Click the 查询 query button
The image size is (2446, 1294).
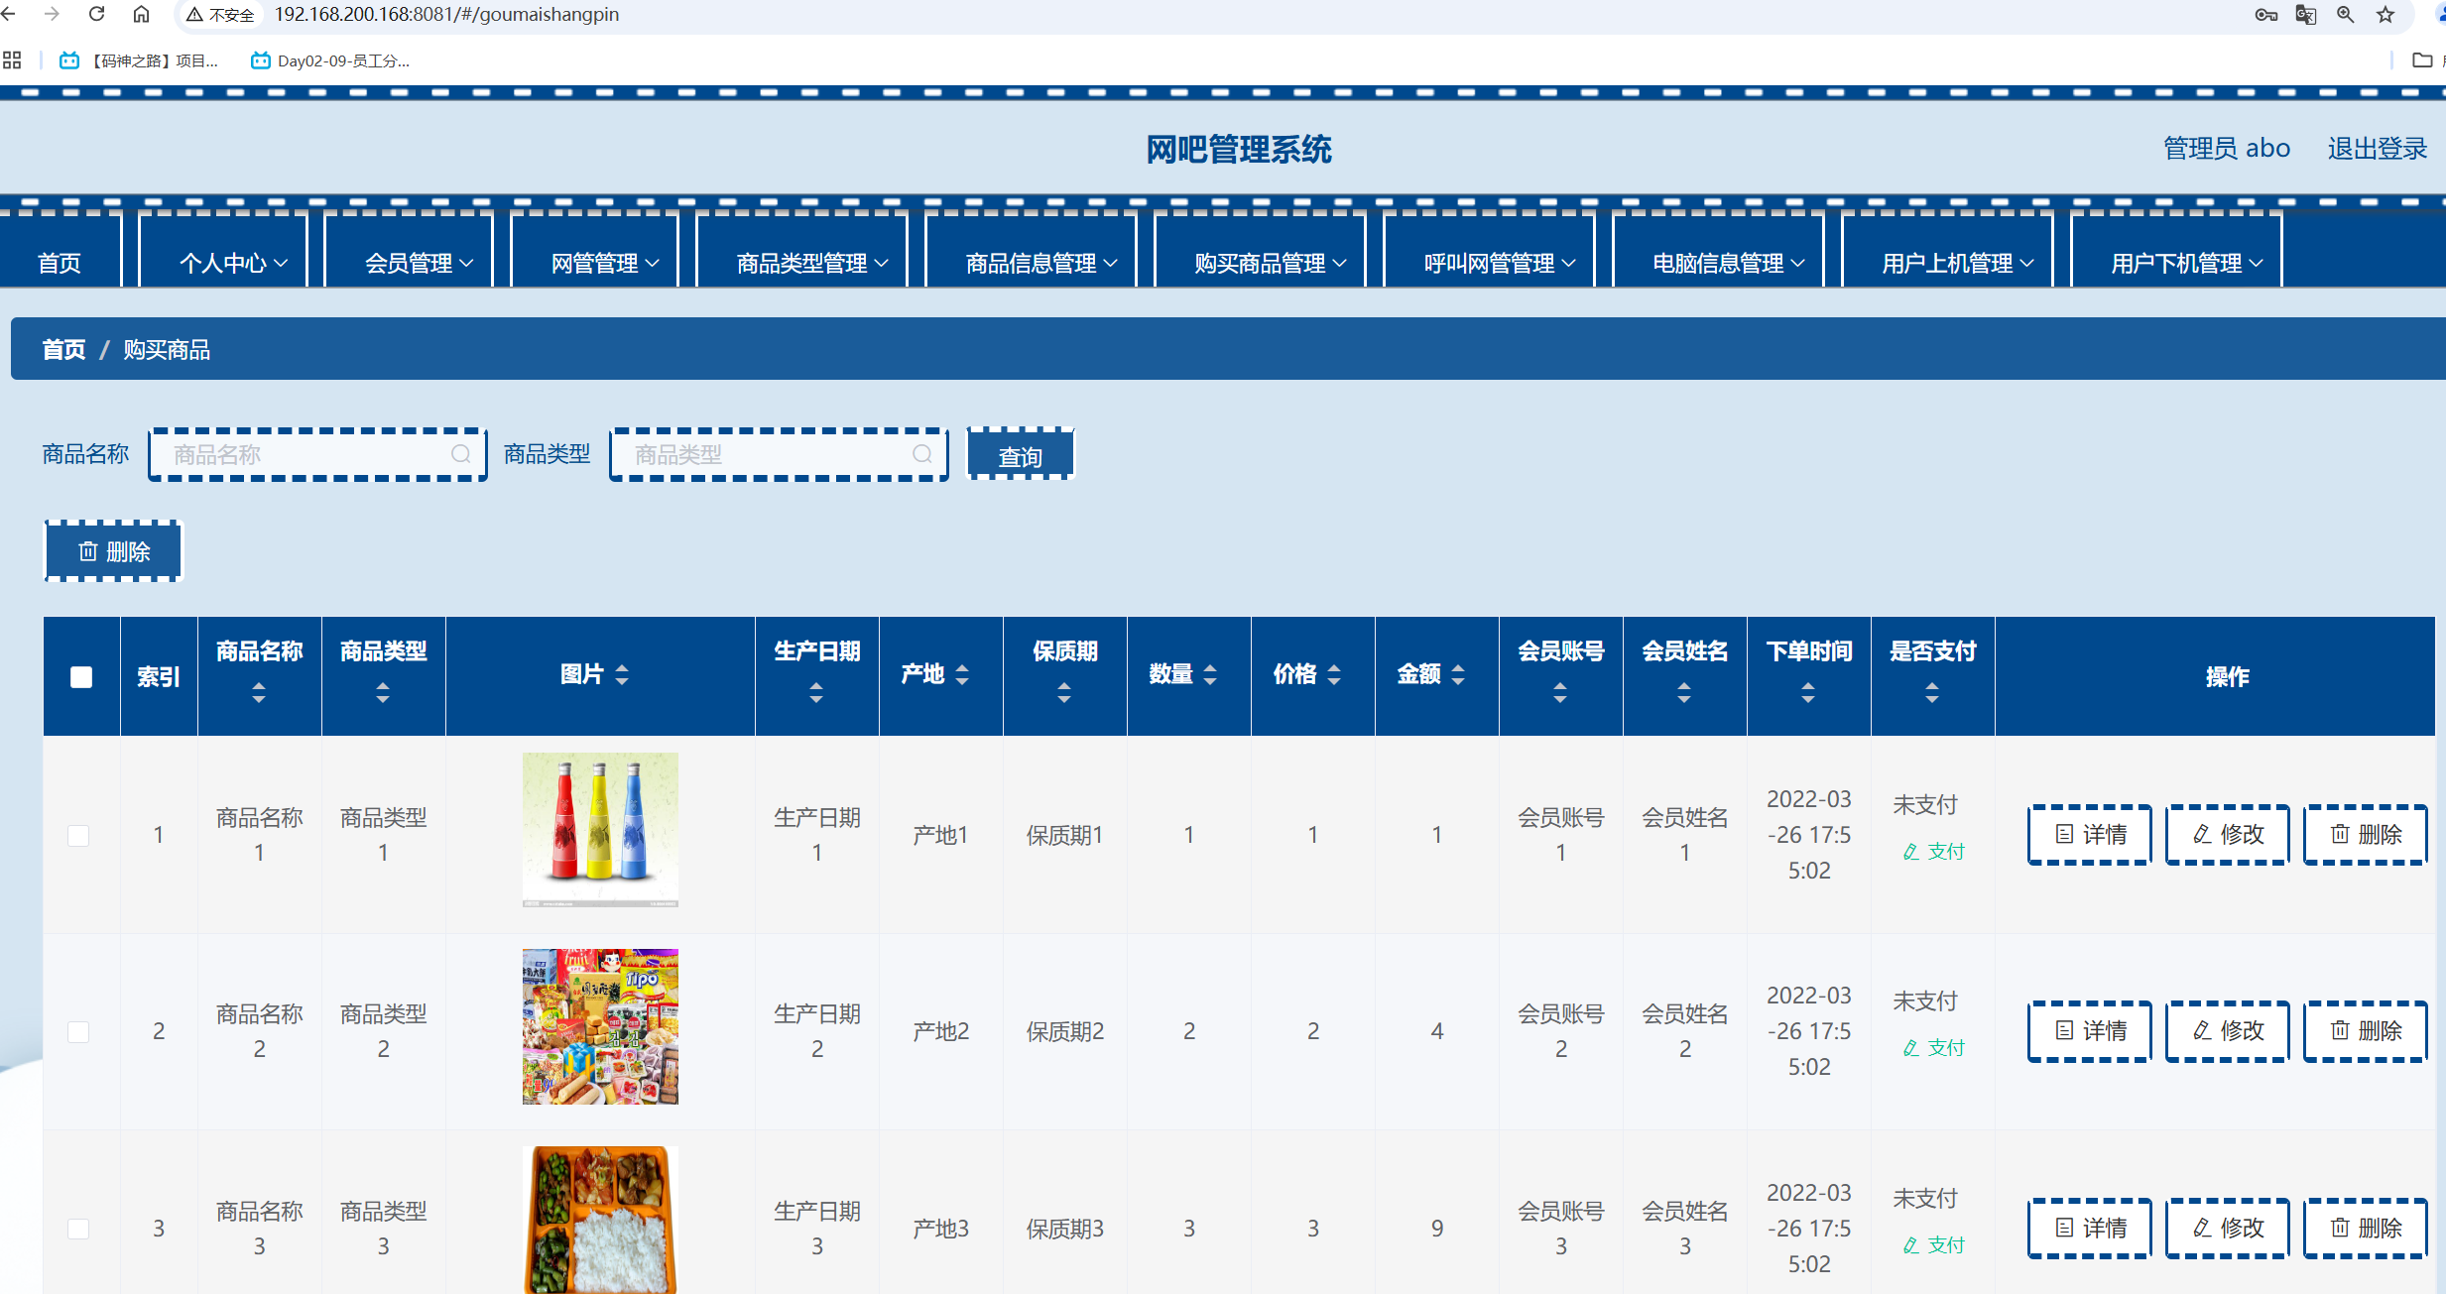click(x=1020, y=453)
